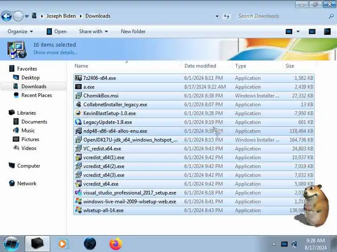Click the Joseph Biden breadcrumb
Image resolution: width=337 pixels, height=252 pixels.
tap(61, 16)
